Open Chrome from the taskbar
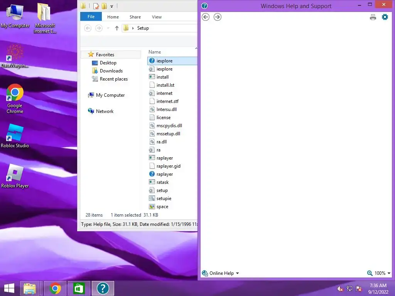Viewport: 395px width, 296px height. click(x=55, y=288)
